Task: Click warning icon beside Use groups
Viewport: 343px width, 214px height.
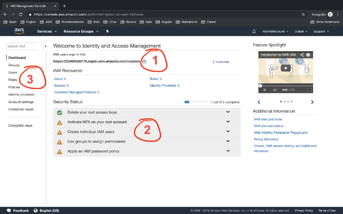Action: [x=60, y=142]
